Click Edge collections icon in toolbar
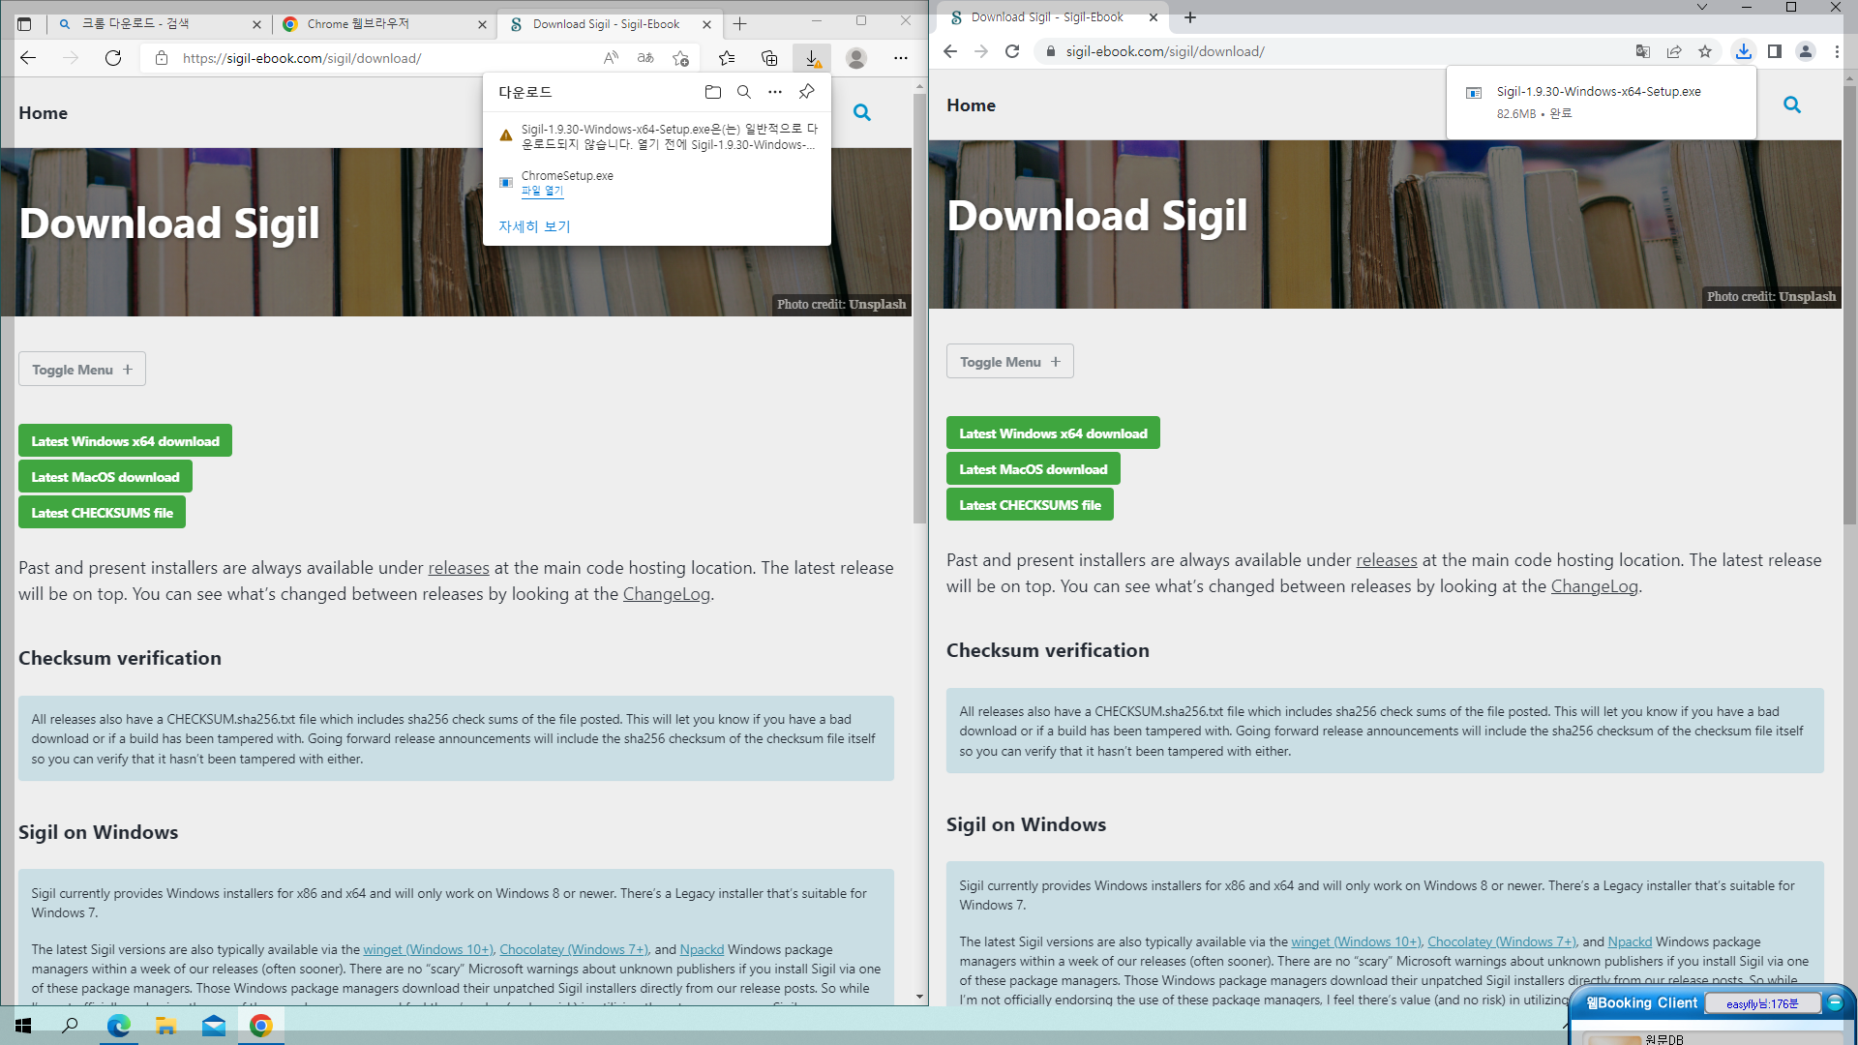 pyautogui.click(x=769, y=58)
